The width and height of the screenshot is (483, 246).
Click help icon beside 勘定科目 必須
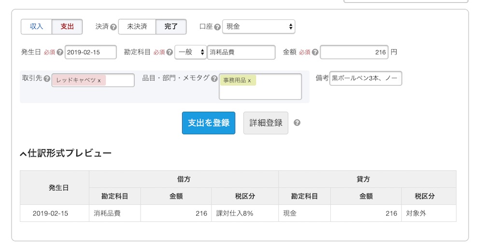[170, 52]
